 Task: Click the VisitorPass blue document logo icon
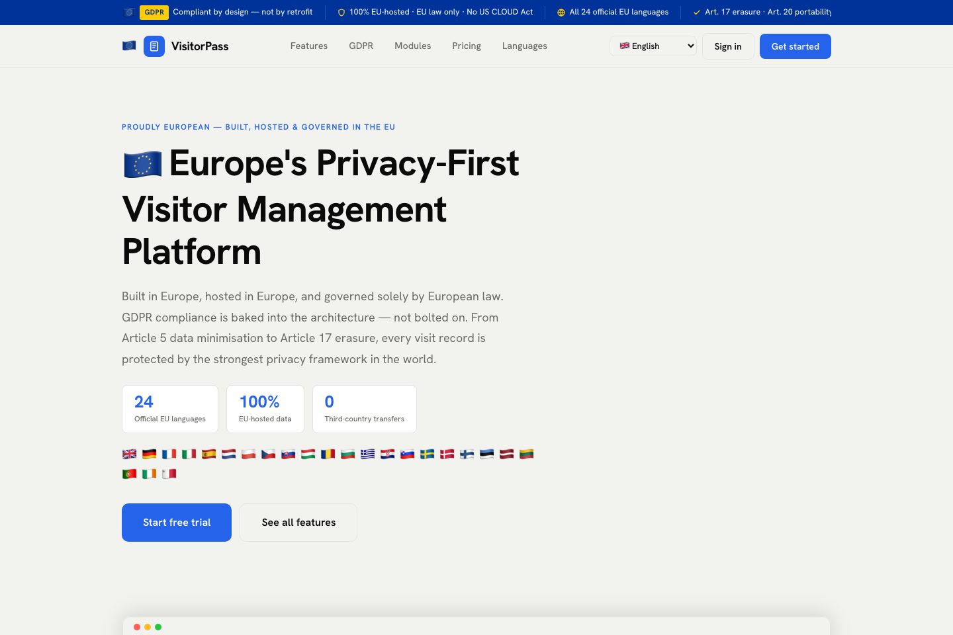pos(154,46)
